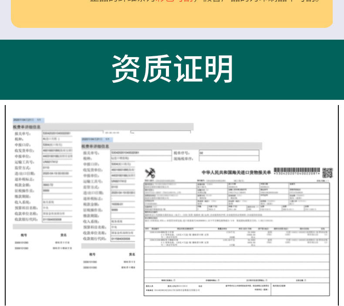Screen dimensions: 344x306
Task: Click the QR code on the customs declaration
Action: click(x=327, y=173)
